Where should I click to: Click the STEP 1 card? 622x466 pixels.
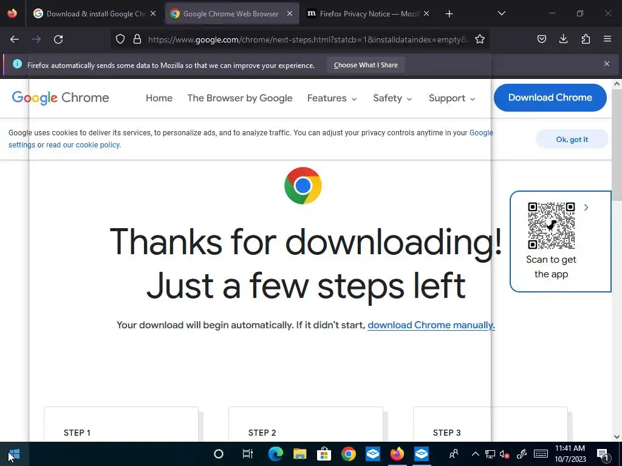pyautogui.click(x=121, y=424)
